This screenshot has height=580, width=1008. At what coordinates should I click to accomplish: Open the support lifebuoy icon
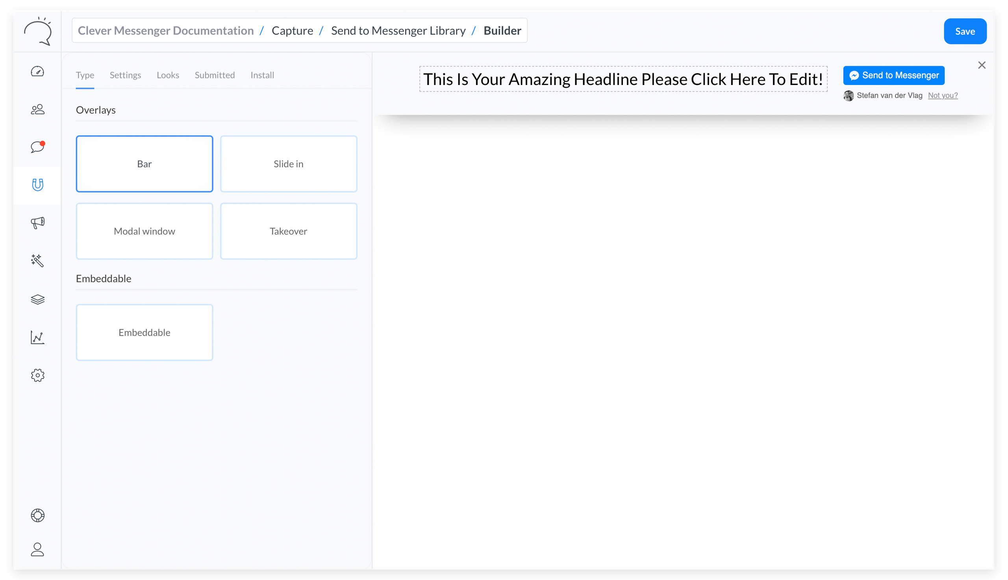click(x=37, y=515)
